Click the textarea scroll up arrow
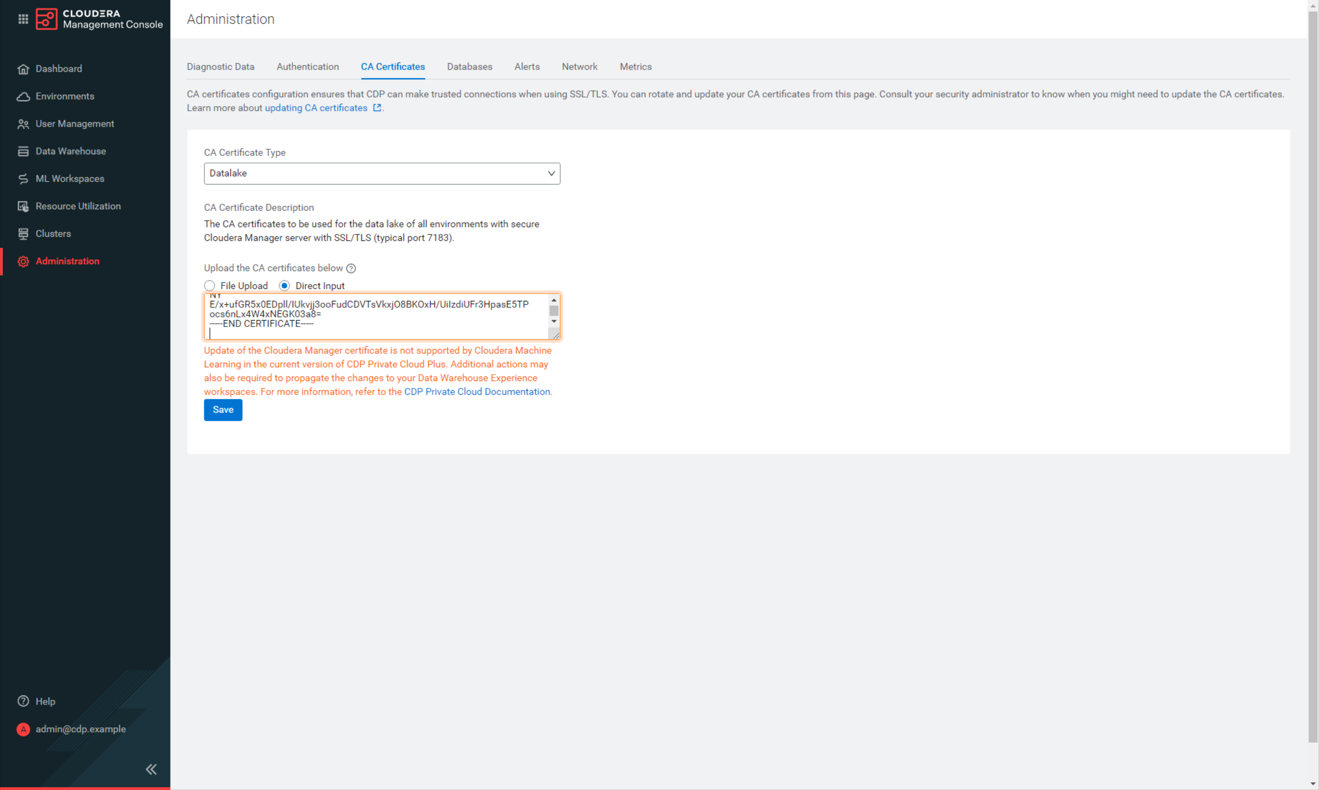The image size is (1319, 790). (x=554, y=300)
